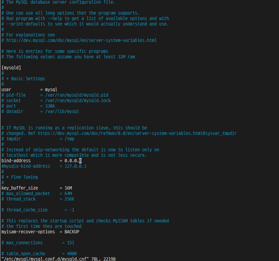Click 'One can use all long options' comment

[70, 13]
